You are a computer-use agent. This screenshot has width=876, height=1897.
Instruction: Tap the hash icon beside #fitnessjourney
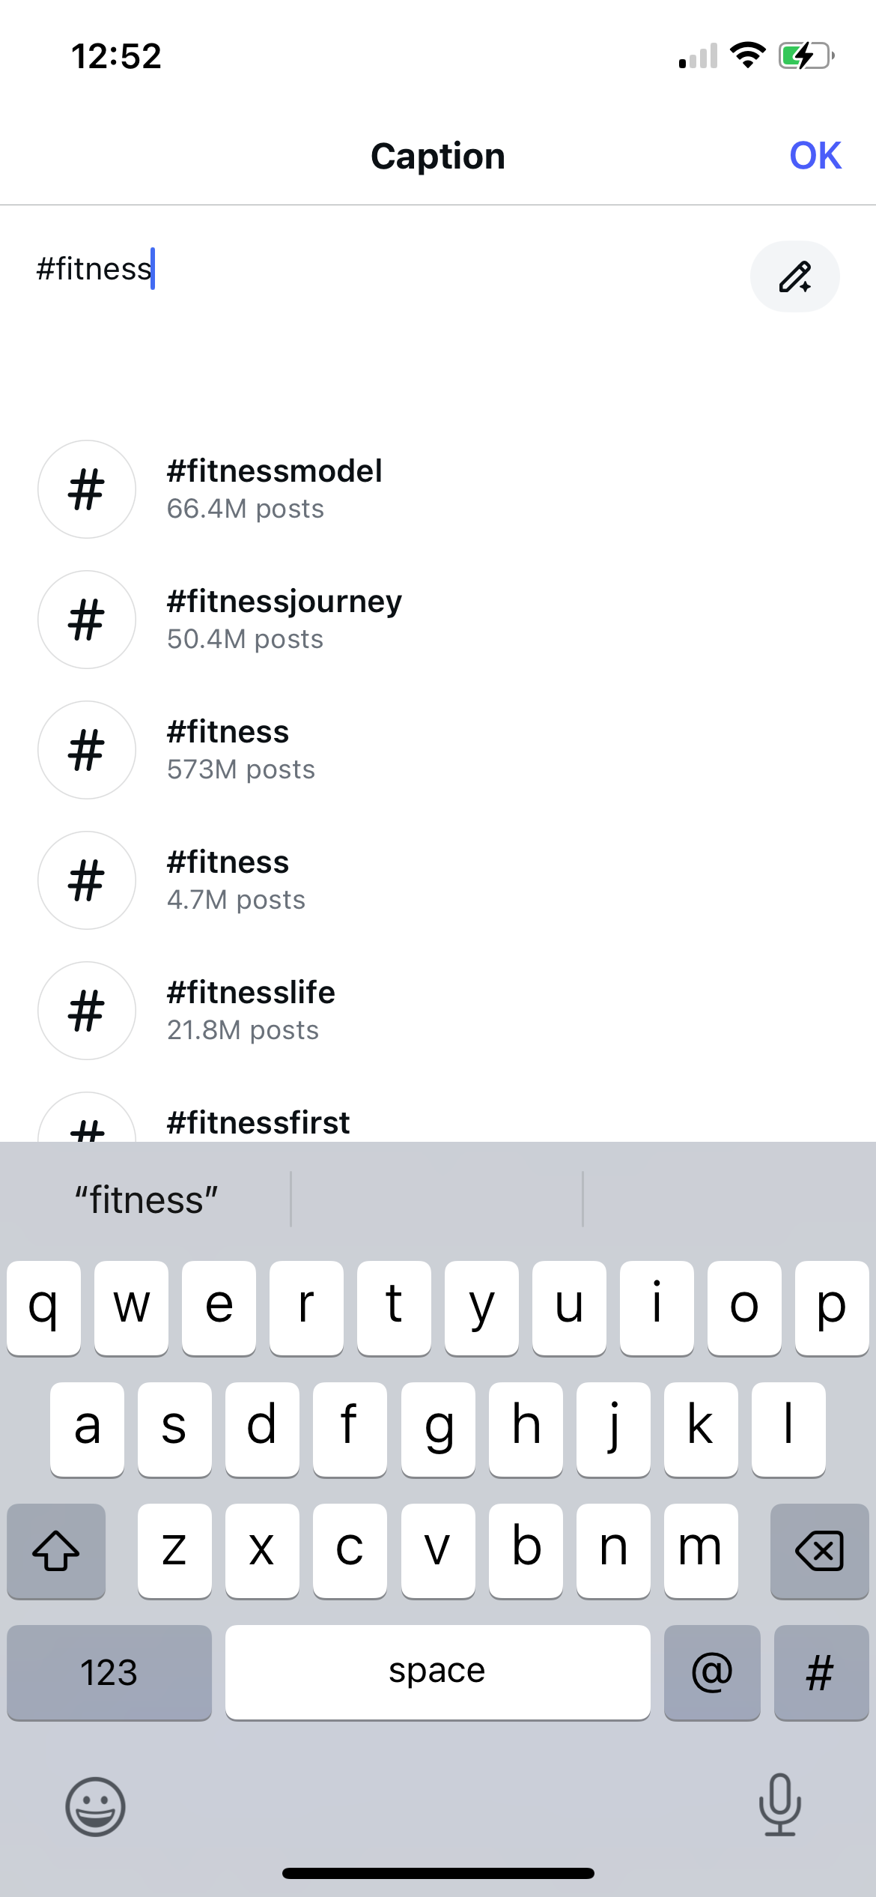[x=87, y=620]
